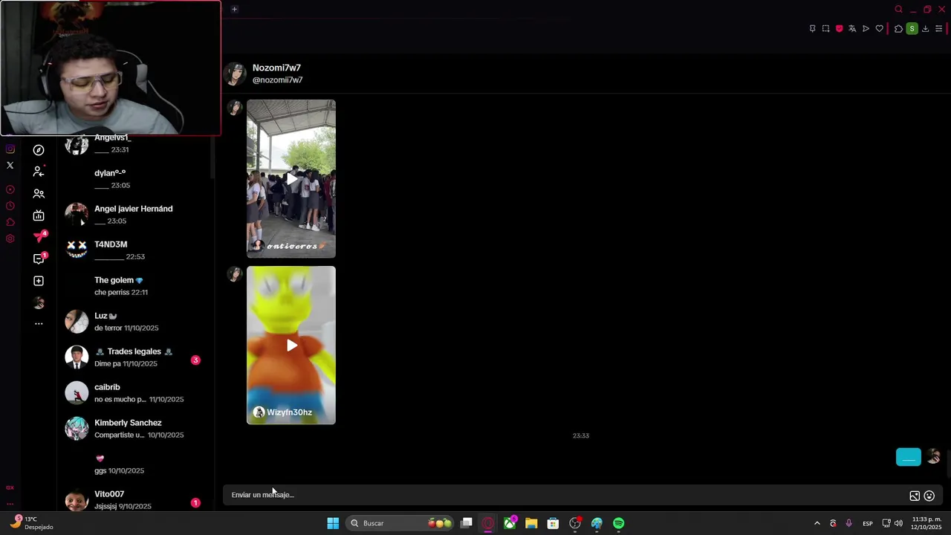Open the Activity inbox icon
Screen dimensions: 951x535
39,259
